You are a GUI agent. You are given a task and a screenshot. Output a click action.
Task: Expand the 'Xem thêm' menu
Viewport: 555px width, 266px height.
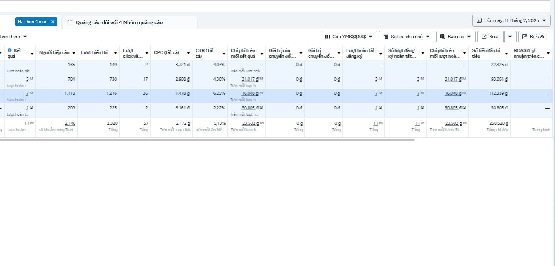point(13,37)
